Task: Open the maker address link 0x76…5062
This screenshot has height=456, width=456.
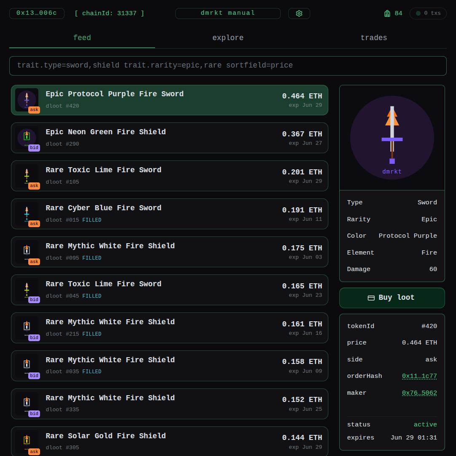Action: 419,393
